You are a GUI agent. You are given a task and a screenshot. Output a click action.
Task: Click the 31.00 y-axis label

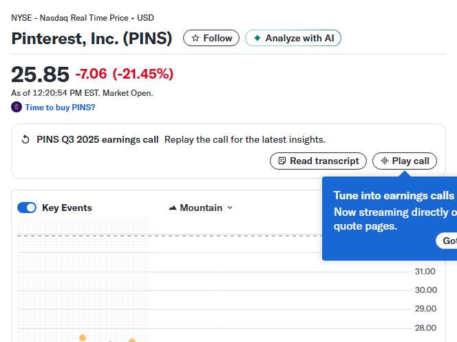[x=425, y=271]
